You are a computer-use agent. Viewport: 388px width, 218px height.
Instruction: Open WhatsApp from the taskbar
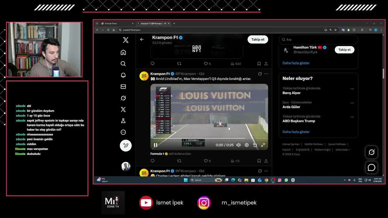(x=286, y=180)
